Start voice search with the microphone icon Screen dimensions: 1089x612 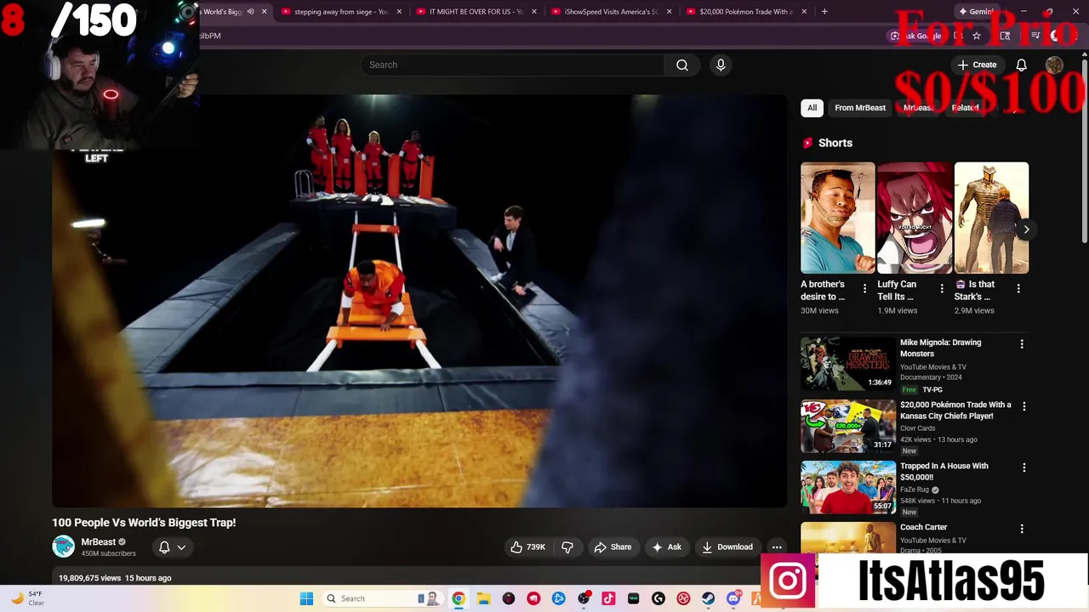721,65
